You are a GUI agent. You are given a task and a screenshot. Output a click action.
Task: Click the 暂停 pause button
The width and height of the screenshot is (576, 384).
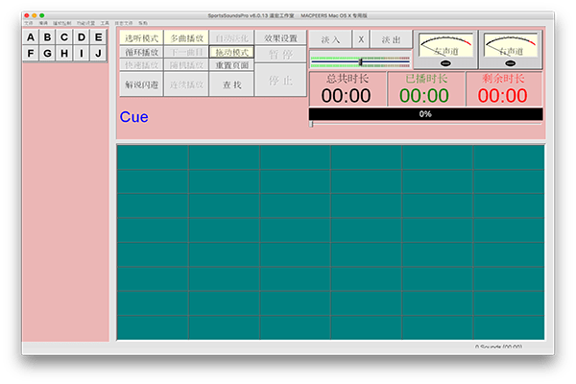pos(280,55)
